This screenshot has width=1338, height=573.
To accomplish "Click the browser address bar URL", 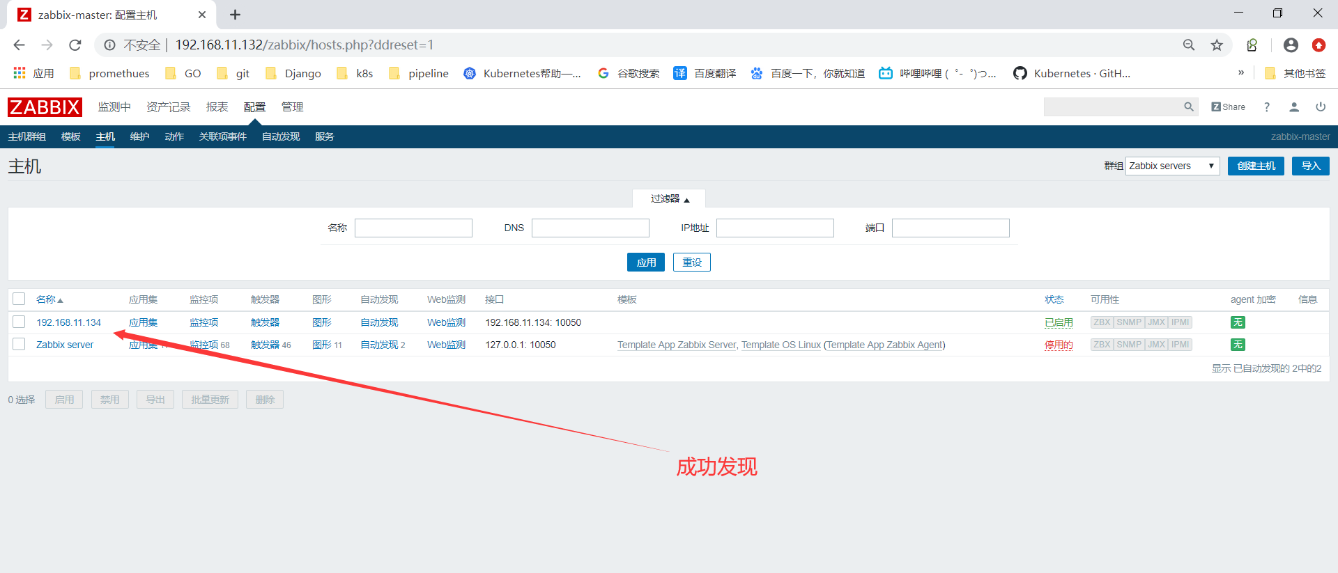I will [x=305, y=45].
